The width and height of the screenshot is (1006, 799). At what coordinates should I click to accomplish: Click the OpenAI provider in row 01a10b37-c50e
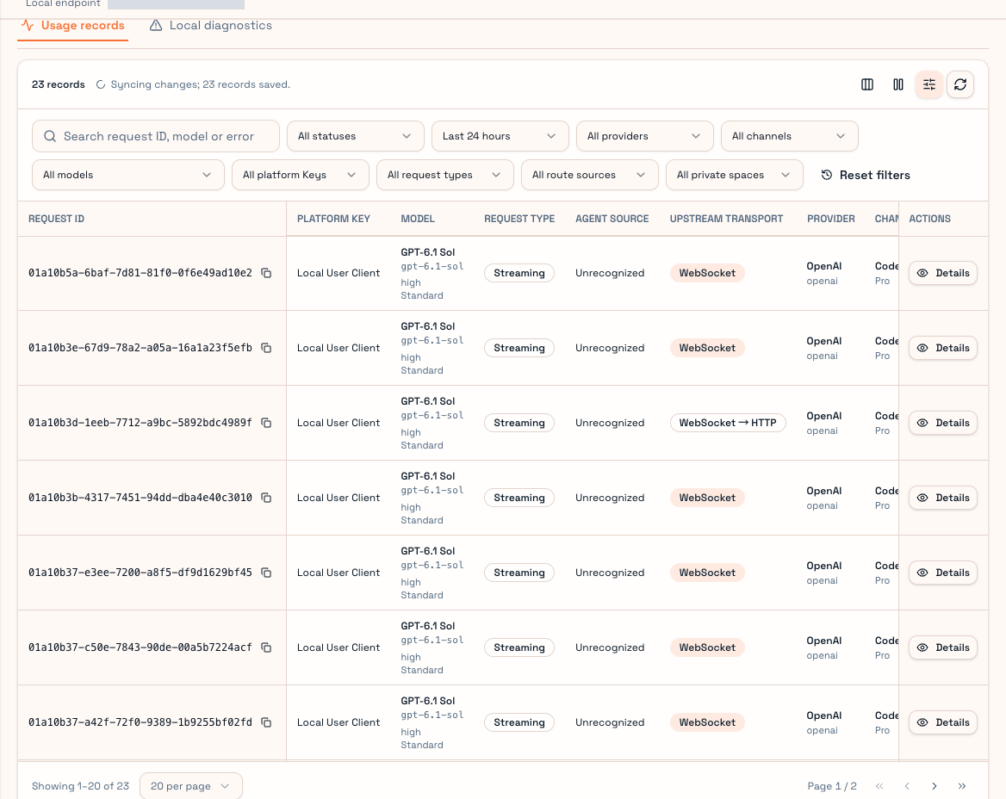pos(823,641)
